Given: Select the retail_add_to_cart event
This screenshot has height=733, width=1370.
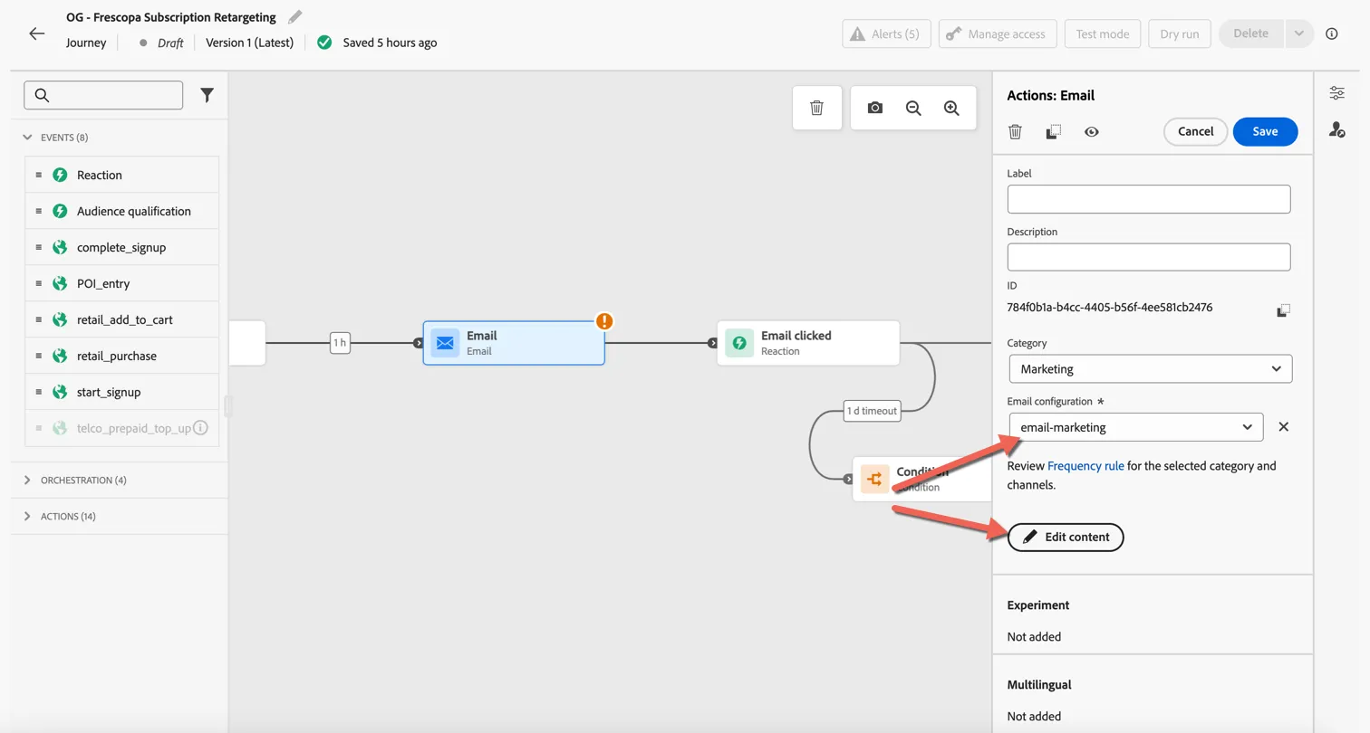Looking at the screenshot, I should 121,319.
